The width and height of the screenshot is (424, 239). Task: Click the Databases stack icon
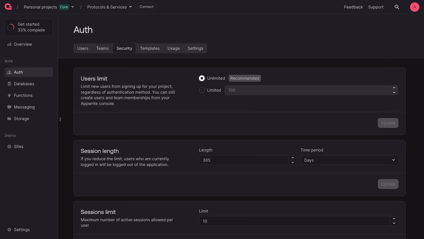(x=9, y=84)
